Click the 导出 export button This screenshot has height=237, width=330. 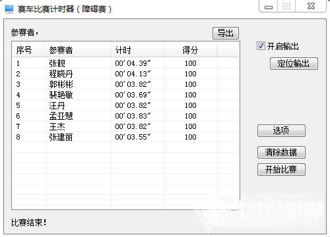pyautogui.click(x=226, y=34)
